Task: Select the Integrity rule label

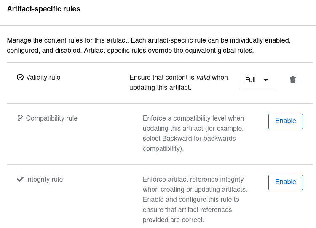Action: [44, 179]
